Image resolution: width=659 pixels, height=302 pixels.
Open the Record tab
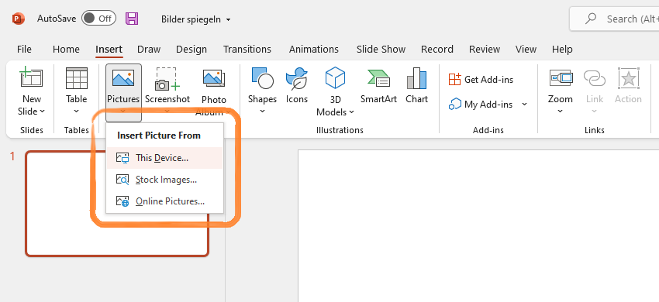437,49
